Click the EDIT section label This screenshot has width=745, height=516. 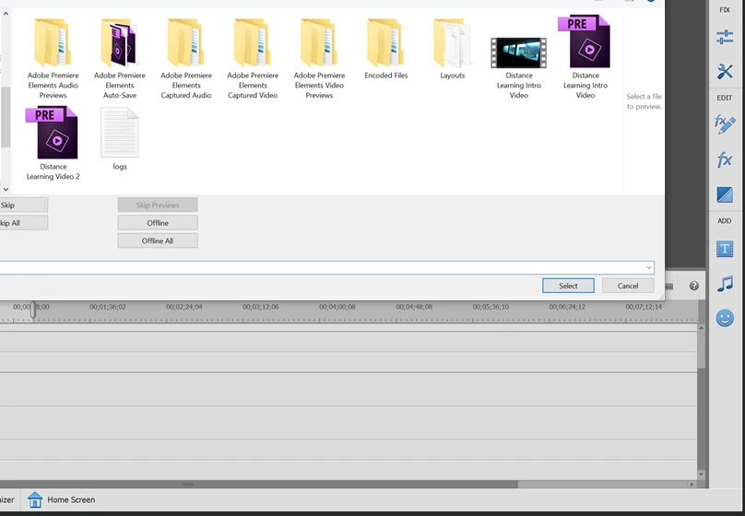pos(725,98)
